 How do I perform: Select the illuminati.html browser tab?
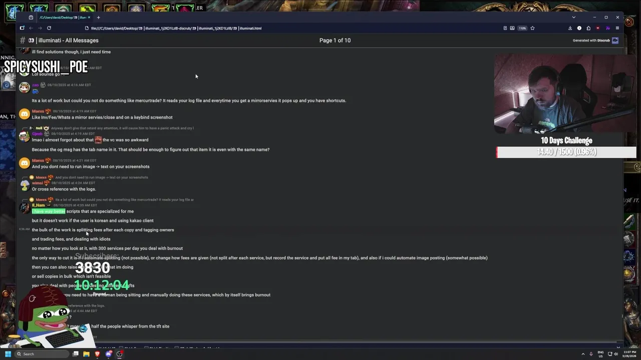(x=61, y=17)
